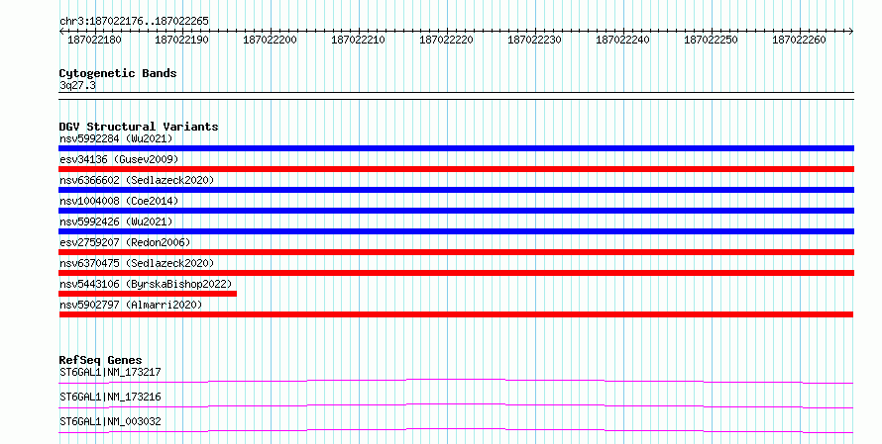This screenshot has width=882, height=444.
Task: Select the Cytogenetic Bands track heading
Action: 118,73
